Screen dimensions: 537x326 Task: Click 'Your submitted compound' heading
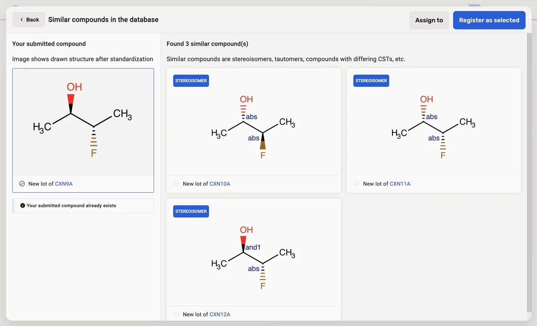tap(49, 44)
